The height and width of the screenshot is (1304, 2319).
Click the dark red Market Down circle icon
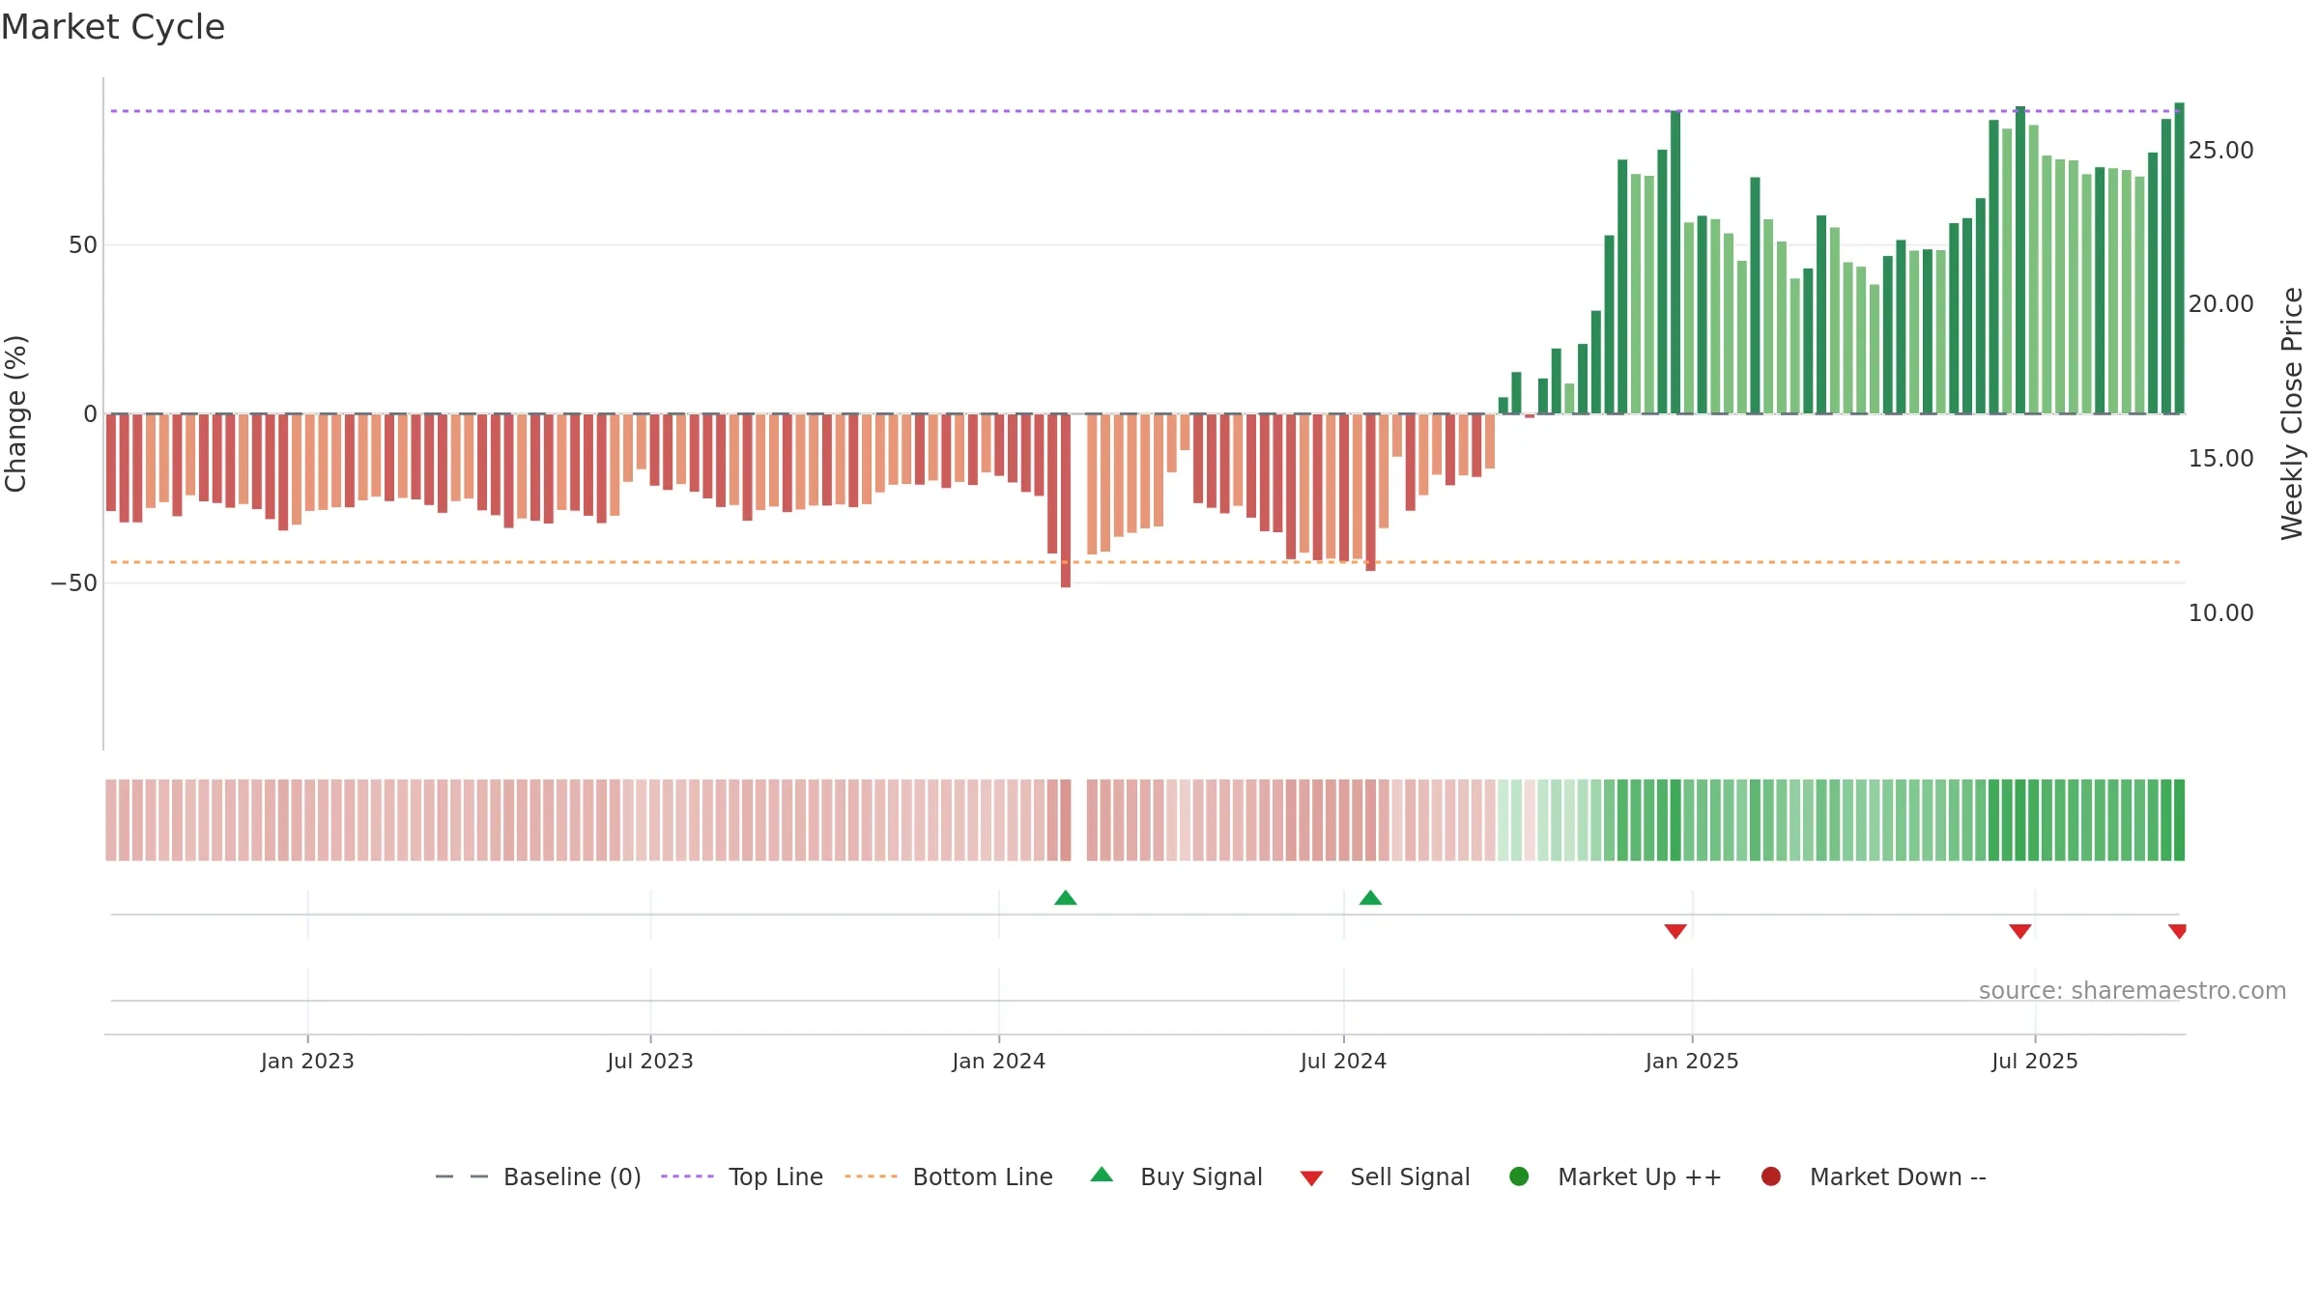(1771, 1176)
